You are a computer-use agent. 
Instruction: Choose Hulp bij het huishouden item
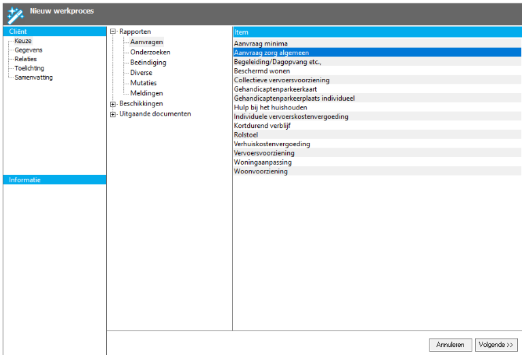tap(270, 107)
